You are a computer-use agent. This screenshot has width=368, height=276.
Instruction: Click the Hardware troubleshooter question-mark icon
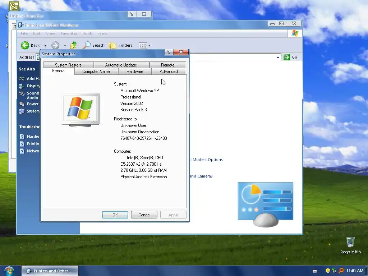click(x=22, y=137)
